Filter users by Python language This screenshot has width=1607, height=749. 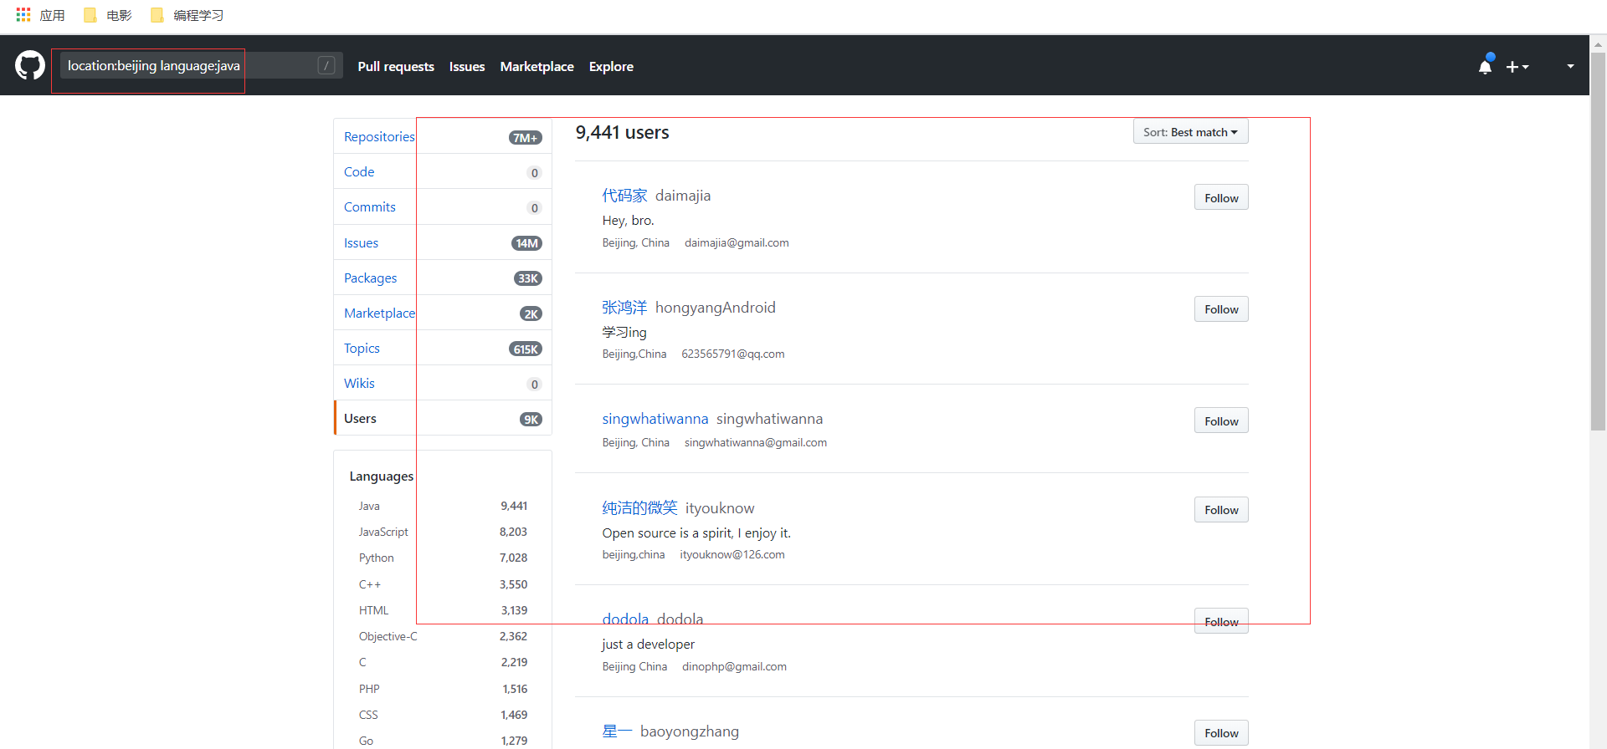[443, 558]
